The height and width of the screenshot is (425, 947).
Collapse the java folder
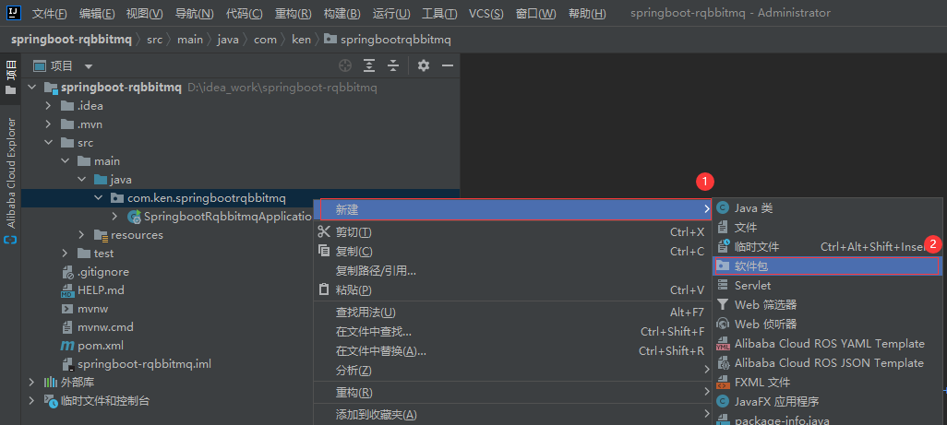pyautogui.click(x=82, y=180)
